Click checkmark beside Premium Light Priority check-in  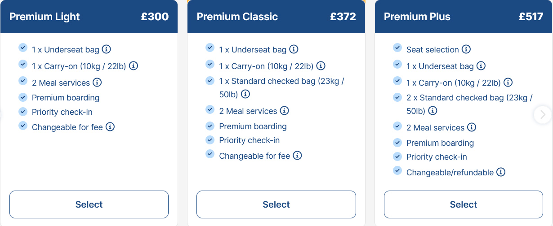click(23, 111)
